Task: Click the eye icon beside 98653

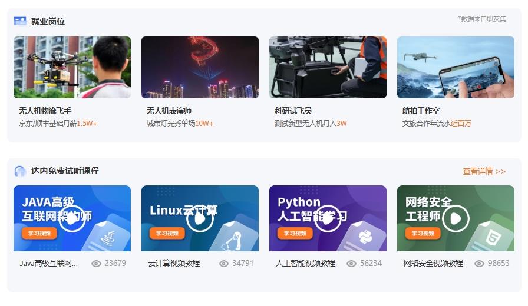Action: coord(480,264)
